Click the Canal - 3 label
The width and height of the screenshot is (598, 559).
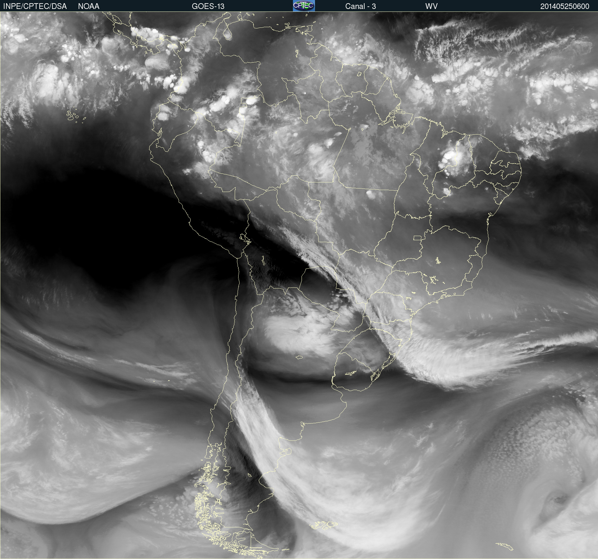tap(360, 6)
